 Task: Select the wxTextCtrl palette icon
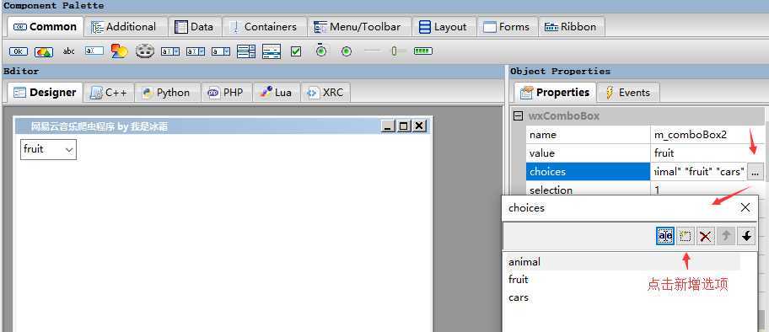pyautogui.click(x=94, y=51)
